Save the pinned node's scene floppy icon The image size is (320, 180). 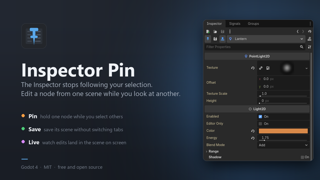(x=215, y=39)
